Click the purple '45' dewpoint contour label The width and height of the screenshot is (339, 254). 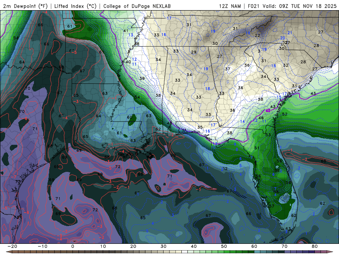268,110
